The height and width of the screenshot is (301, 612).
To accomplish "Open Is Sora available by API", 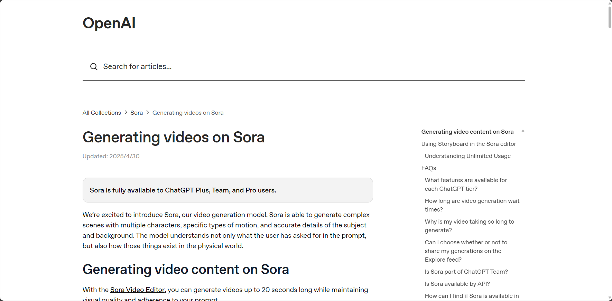I will tap(457, 284).
